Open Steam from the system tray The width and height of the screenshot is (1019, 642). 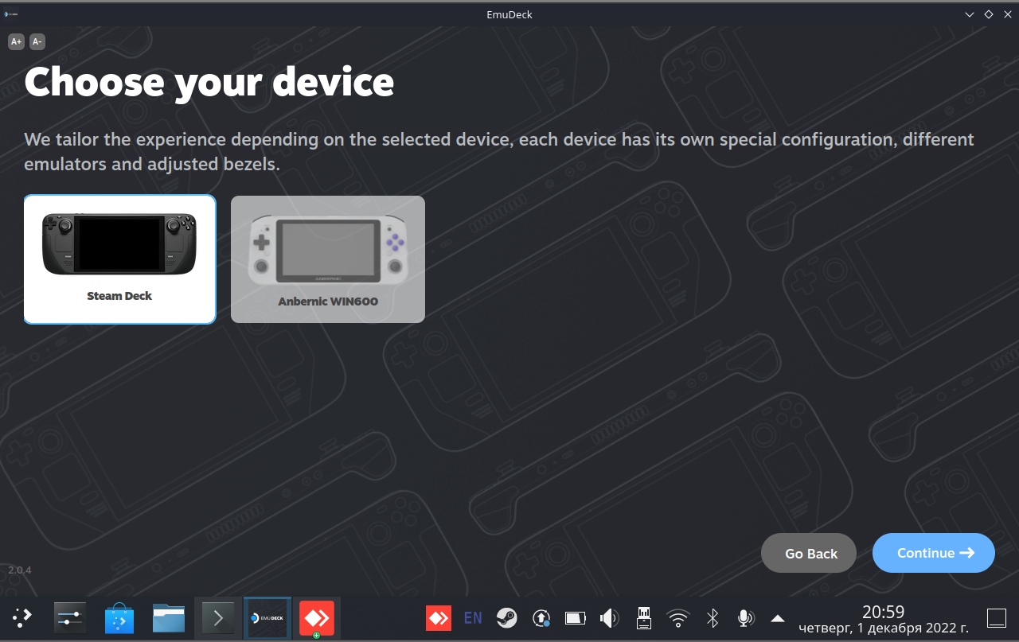[x=506, y=618]
